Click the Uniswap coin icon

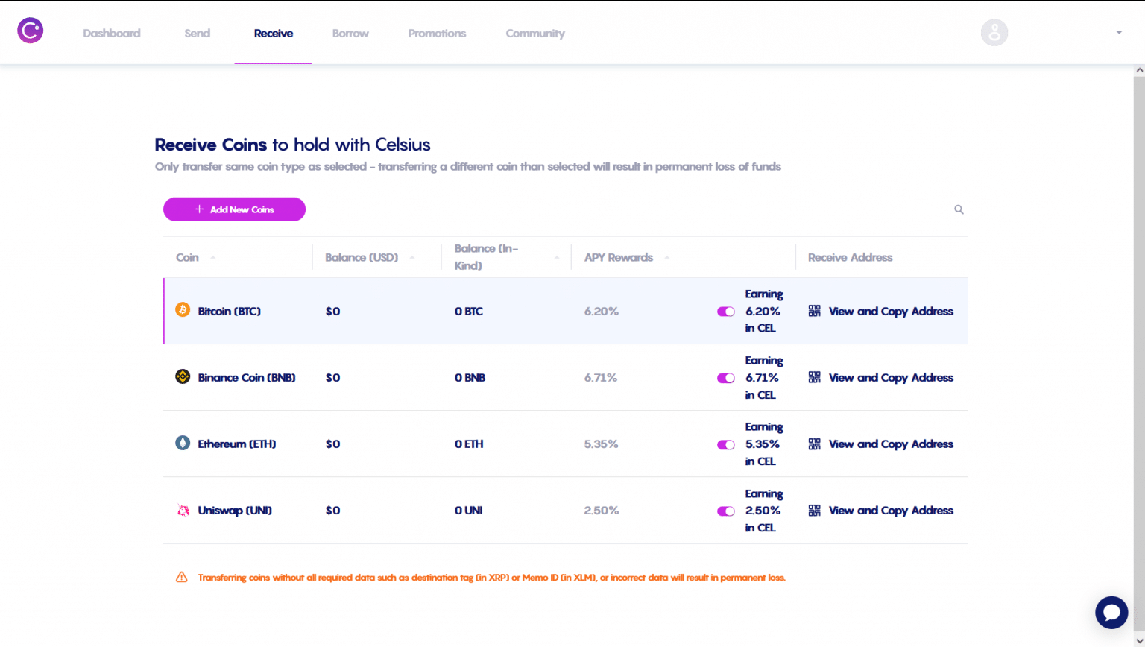(183, 510)
